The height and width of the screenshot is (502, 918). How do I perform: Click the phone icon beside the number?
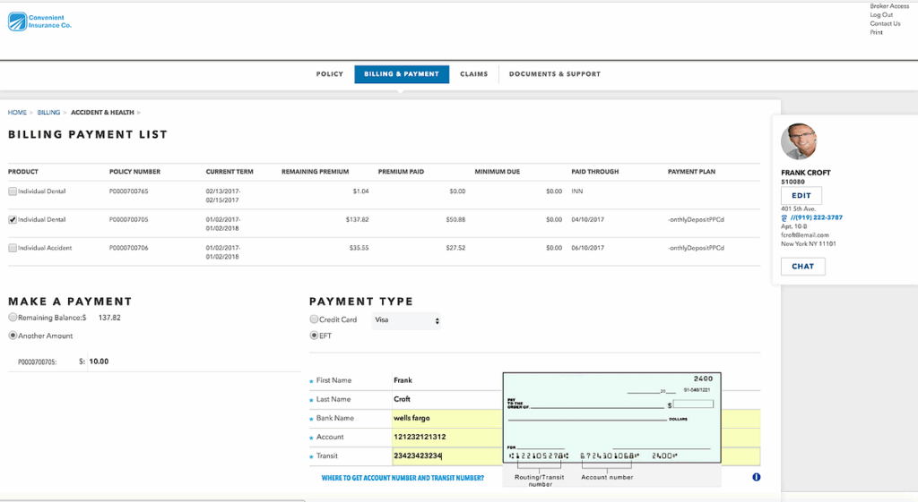point(784,217)
